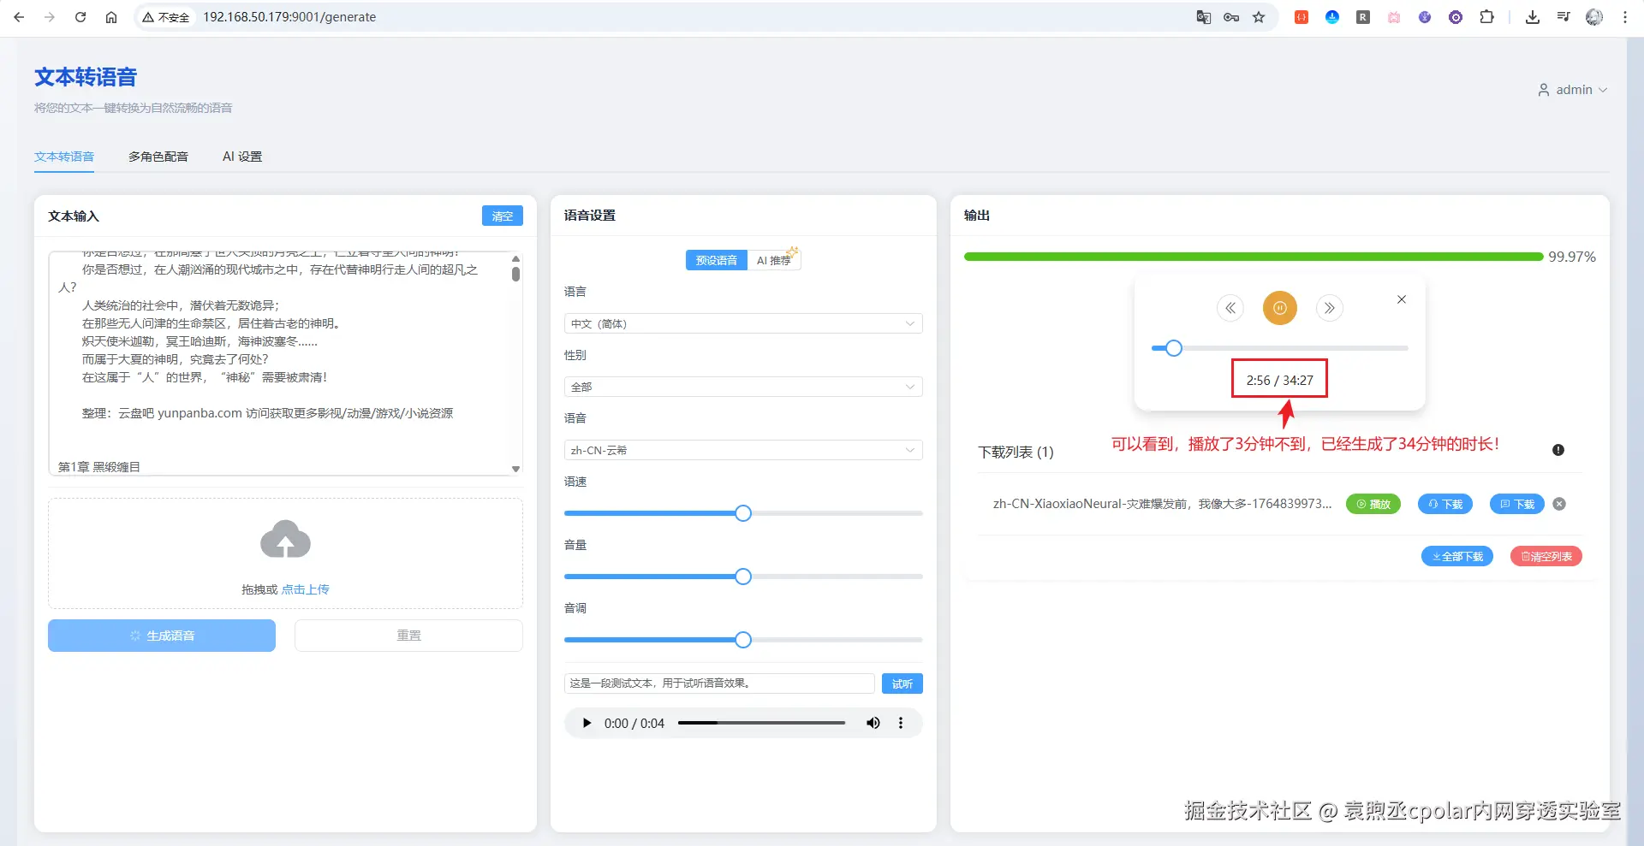
Task: Skip forward with the double-right arrow
Action: 1329,308
